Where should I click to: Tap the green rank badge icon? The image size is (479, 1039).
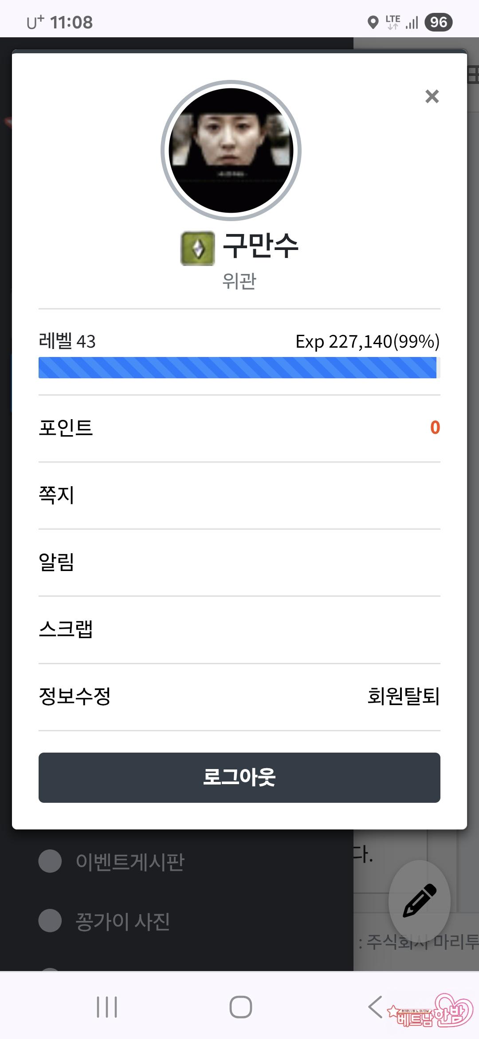tap(198, 249)
